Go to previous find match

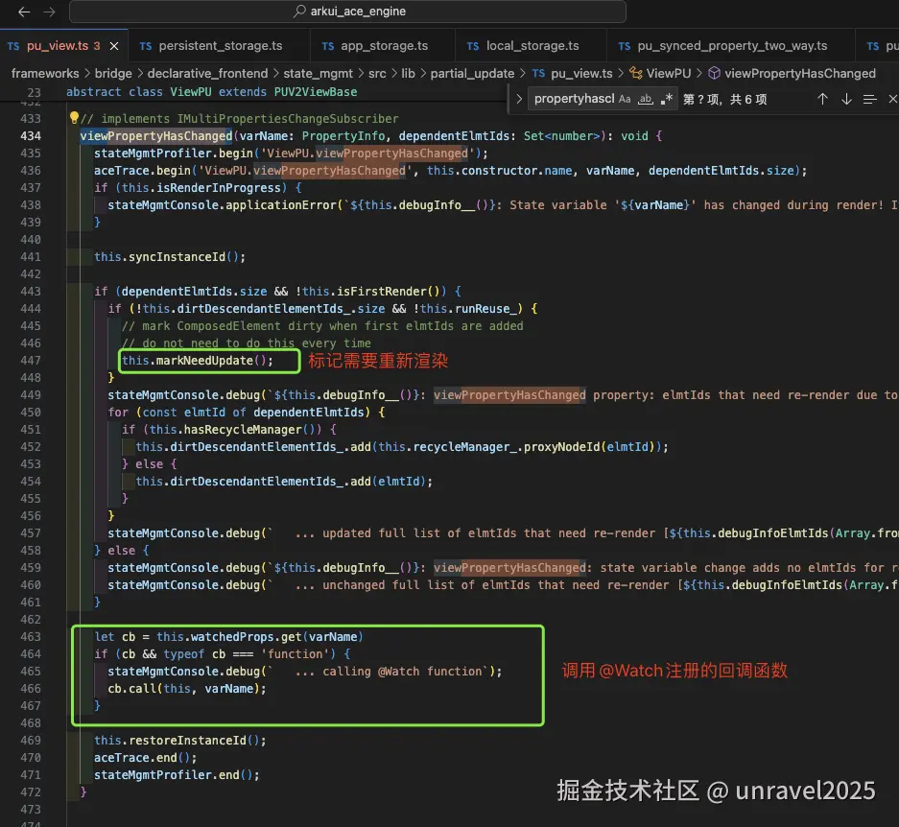[x=822, y=99]
